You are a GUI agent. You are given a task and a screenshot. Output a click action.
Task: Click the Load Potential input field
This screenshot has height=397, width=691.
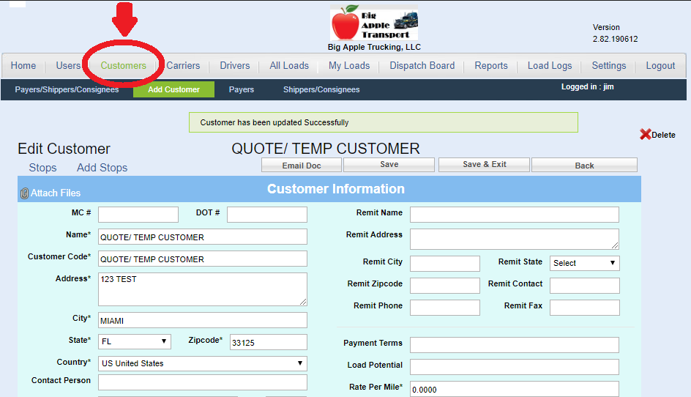[515, 367]
